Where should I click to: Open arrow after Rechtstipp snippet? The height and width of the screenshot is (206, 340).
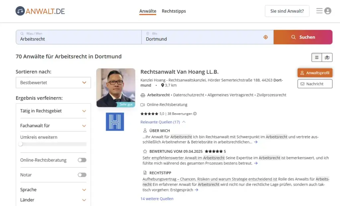197,190
